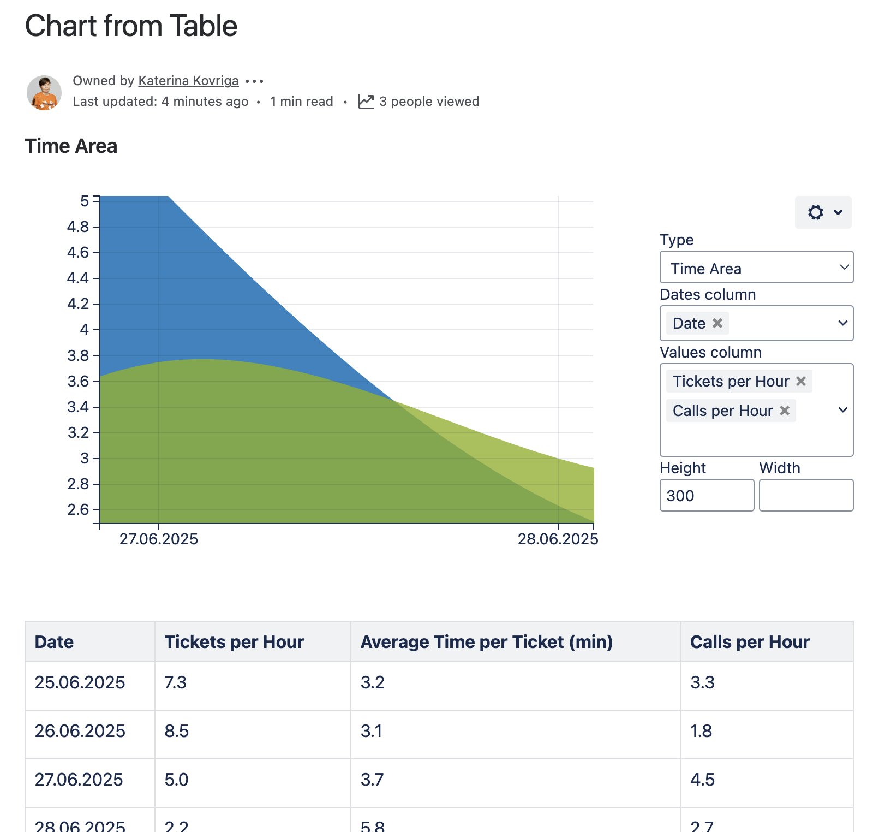The height and width of the screenshot is (832, 873).
Task: Click the Calls per Hour column header
Action: pos(750,642)
